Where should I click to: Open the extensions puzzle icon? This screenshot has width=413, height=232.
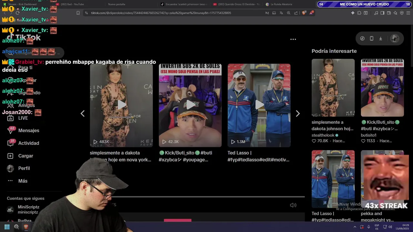coord(359,13)
